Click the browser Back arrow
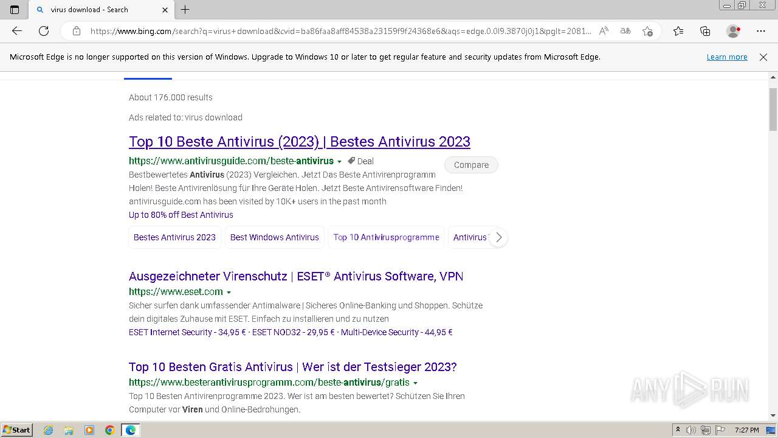 pos(17,31)
